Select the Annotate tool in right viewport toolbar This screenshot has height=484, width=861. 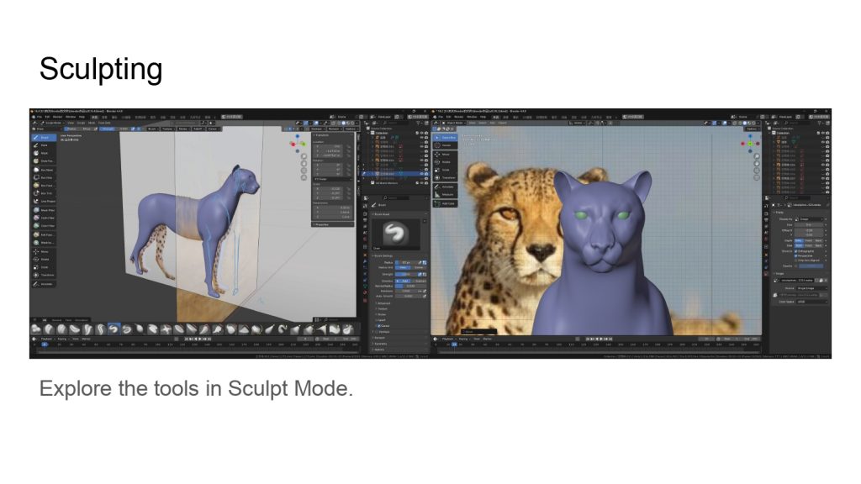point(446,187)
